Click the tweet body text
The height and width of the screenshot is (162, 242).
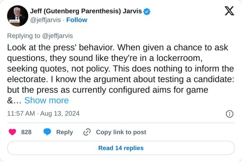tap(121, 74)
